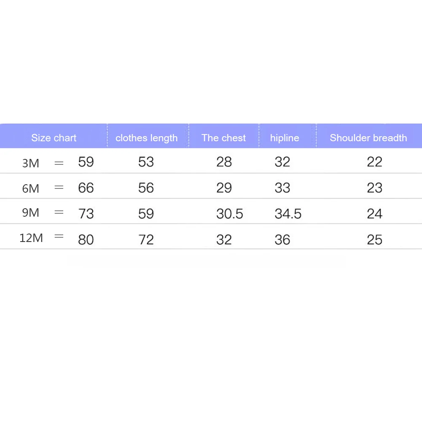Image resolution: width=422 pixels, height=422 pixels.
Task: Click the 12M size row label
Action: (31, 238)
